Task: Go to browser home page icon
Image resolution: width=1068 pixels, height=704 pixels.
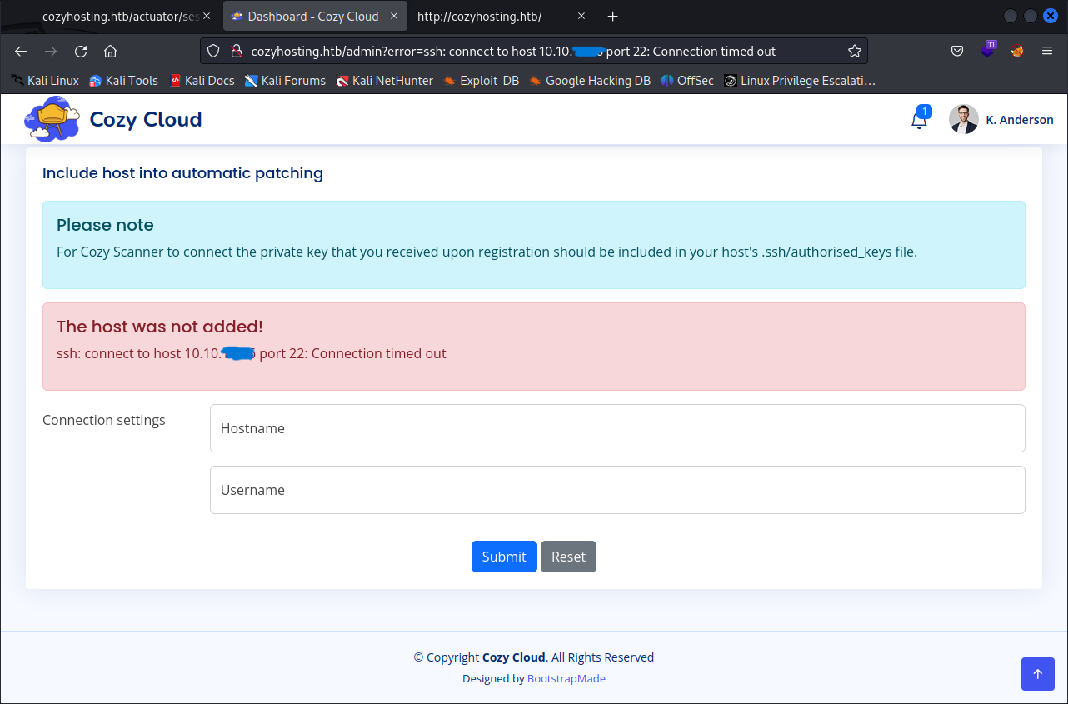Action: pyautogui.click(x=110, y=52)
